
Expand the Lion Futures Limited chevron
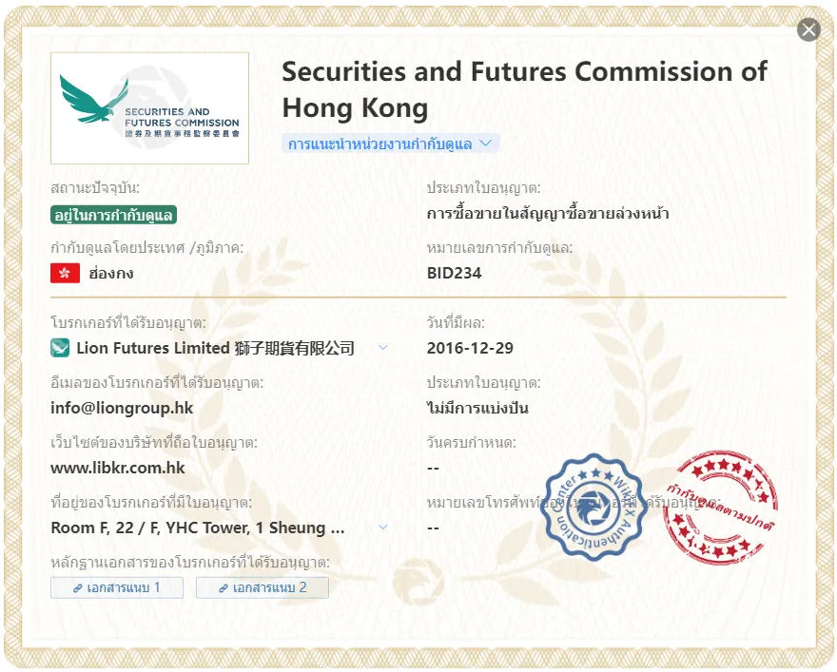(382, 348)
